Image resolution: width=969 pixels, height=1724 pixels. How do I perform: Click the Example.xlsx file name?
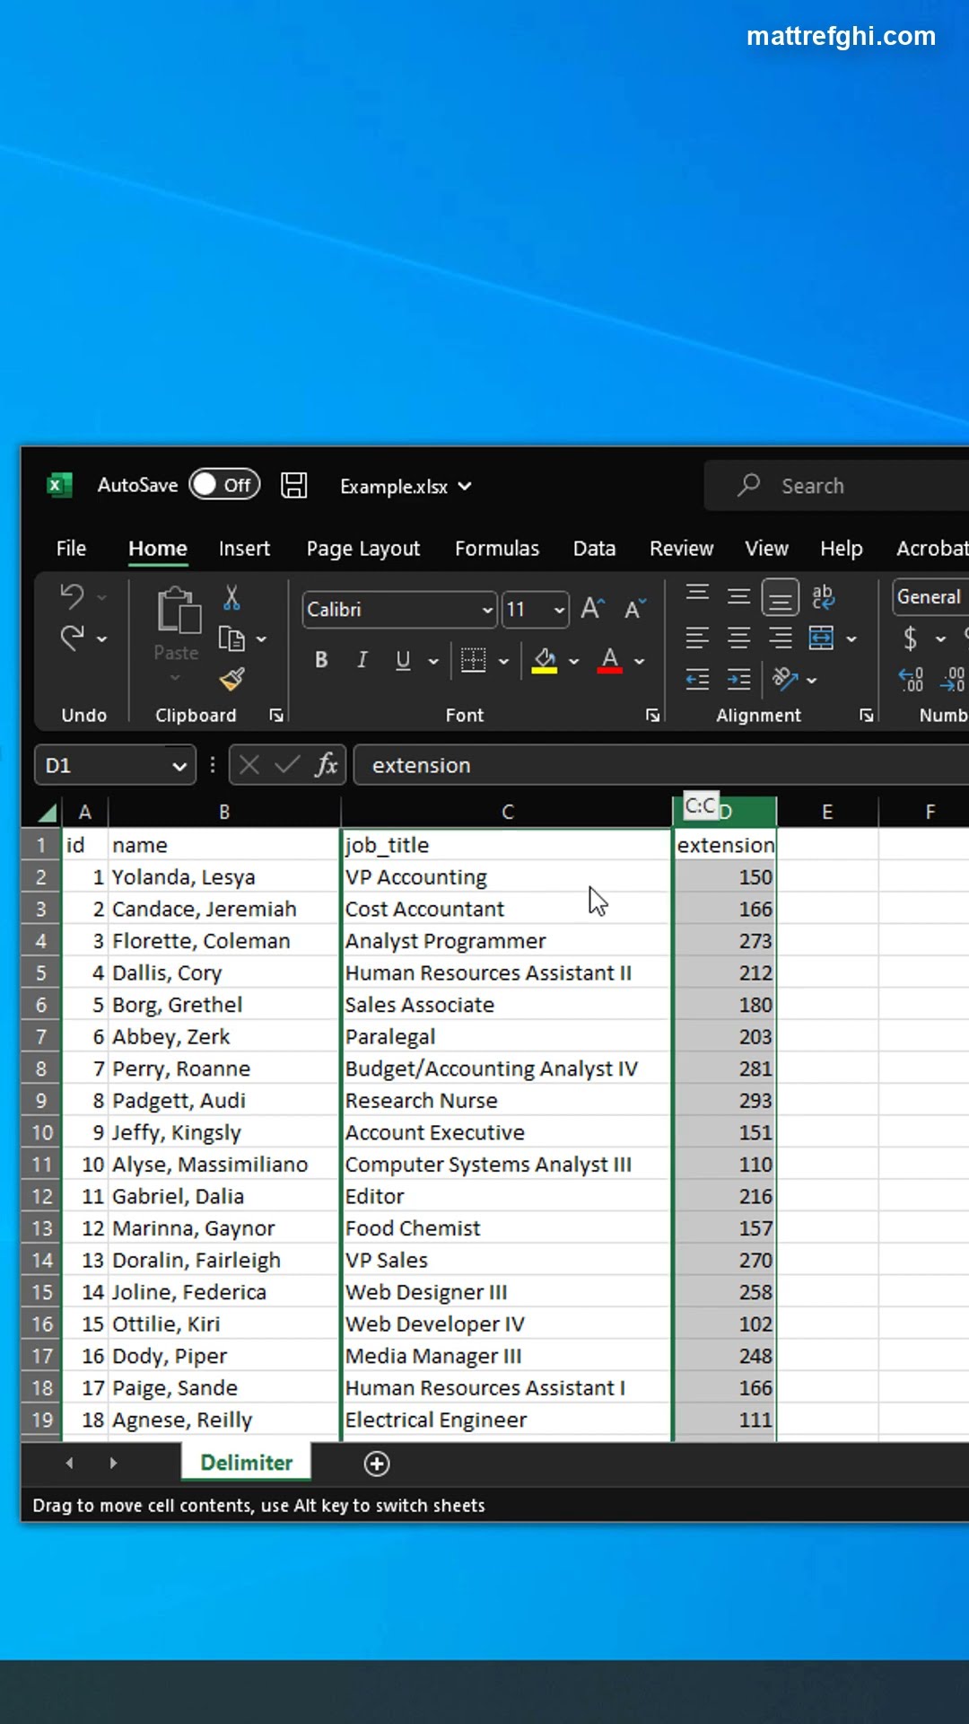click(394, 487)
